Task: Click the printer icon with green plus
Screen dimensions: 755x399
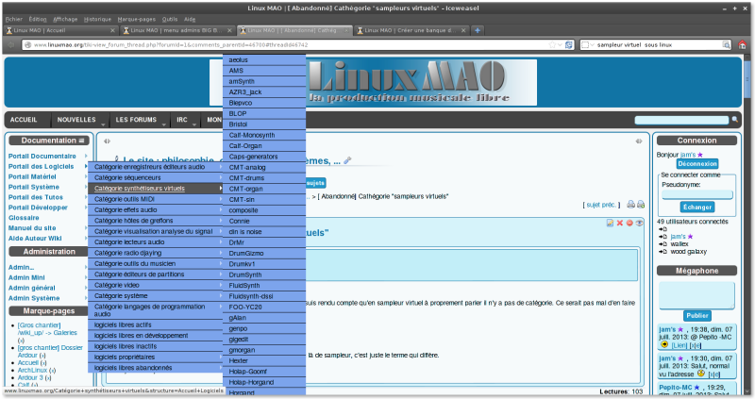Action: (x=641, y=205)
